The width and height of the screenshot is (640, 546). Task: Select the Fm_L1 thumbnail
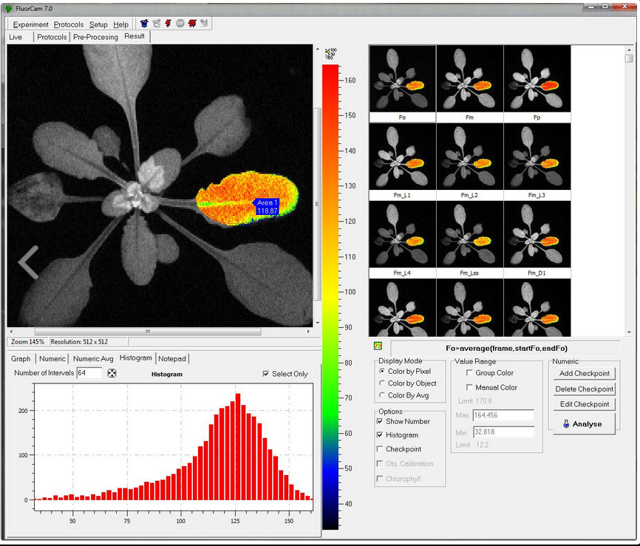[403, 157]
